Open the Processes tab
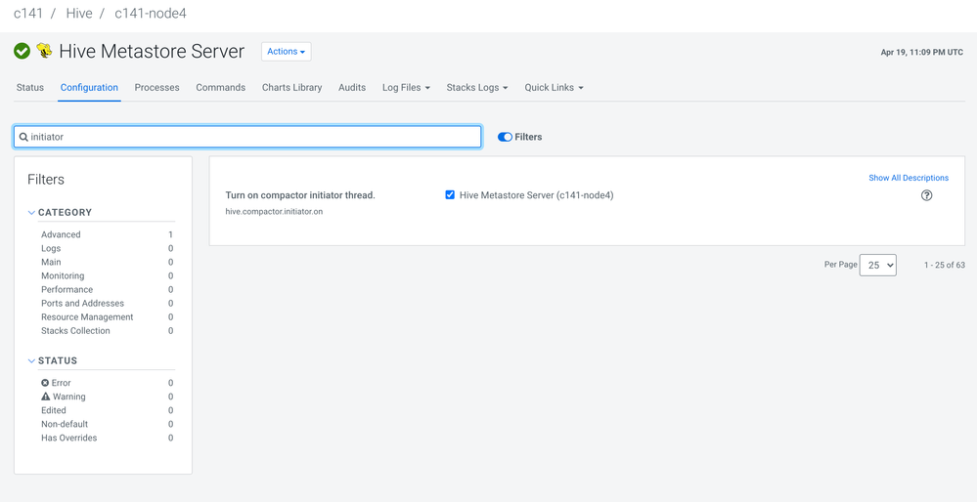 pos(156,88)
